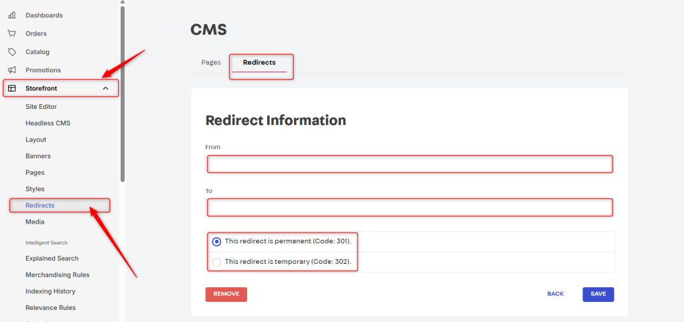684x322 pixels.
Task: Open Site Editor in sidebar
Action: click(x=41, y=107)
